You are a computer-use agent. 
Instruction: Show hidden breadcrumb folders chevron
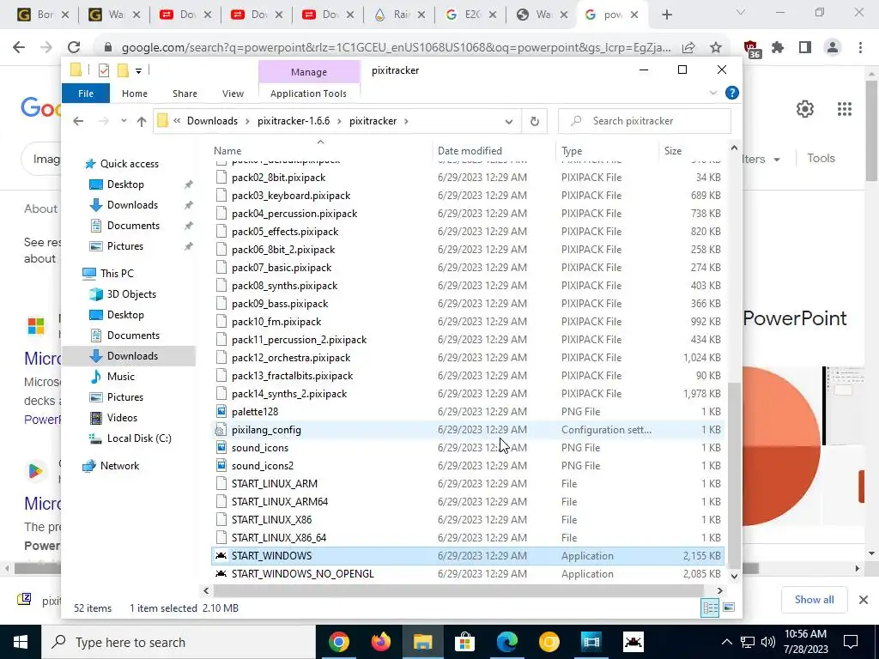(177, 121)
